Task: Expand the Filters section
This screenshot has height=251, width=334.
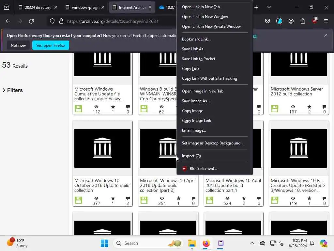Action: tap(13, 90)
